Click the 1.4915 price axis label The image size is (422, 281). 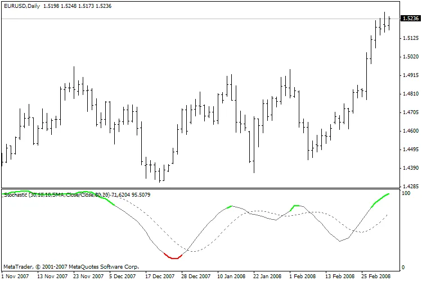411,75
